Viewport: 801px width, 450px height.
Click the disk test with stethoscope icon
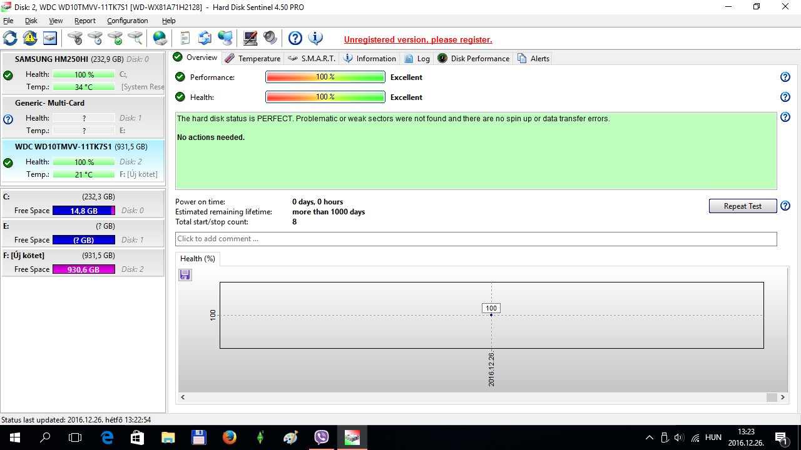tap(75, 38)
